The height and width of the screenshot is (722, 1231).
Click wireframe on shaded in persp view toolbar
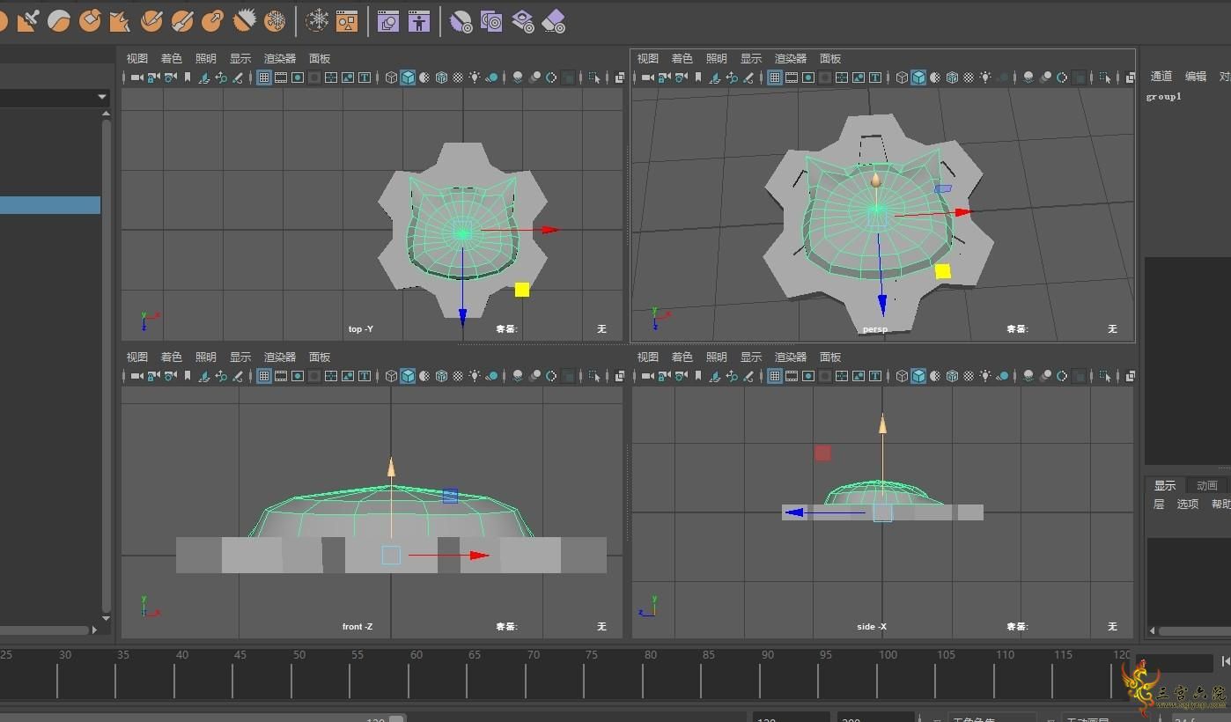coord(952,77)
